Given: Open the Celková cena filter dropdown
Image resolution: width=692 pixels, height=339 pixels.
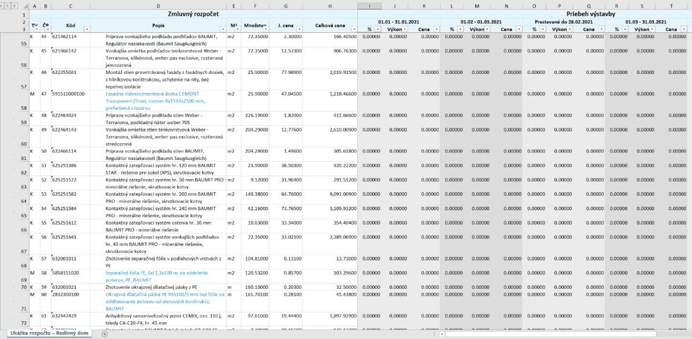Looking at the screenshot, I should coord(353,29).
